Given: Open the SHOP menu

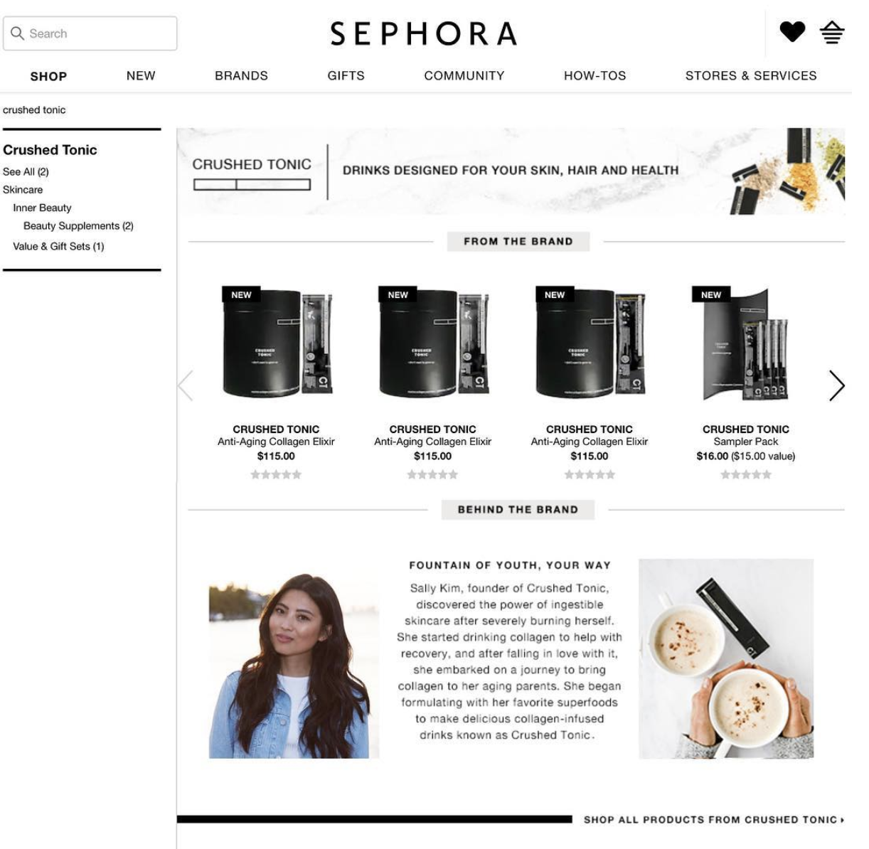Looking at the screenshot, I should click(x=48, y=76).
